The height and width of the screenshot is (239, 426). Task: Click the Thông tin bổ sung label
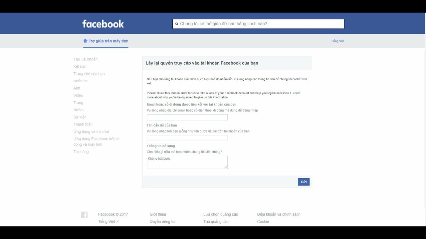161,146
